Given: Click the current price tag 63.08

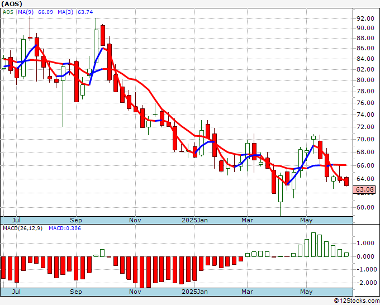Looking at the screenshot, I should click(x=364, y=189).
